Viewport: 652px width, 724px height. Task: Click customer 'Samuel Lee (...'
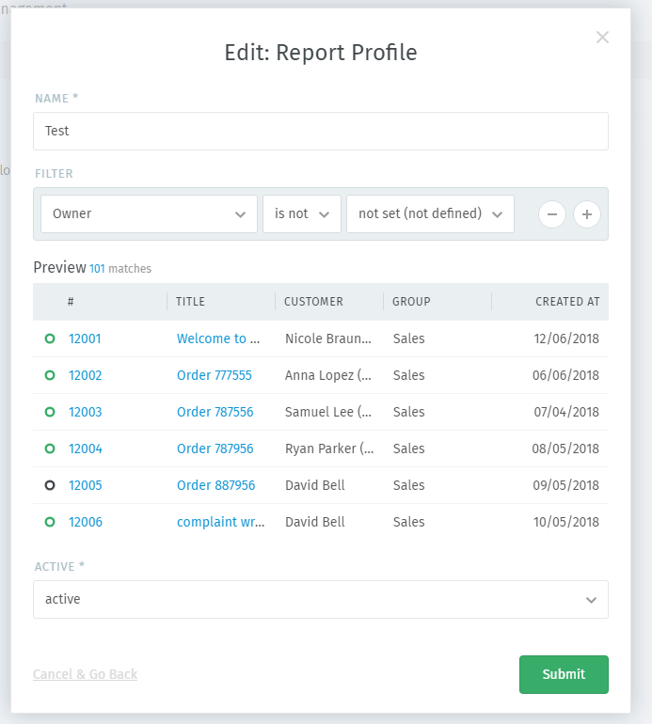328,412
